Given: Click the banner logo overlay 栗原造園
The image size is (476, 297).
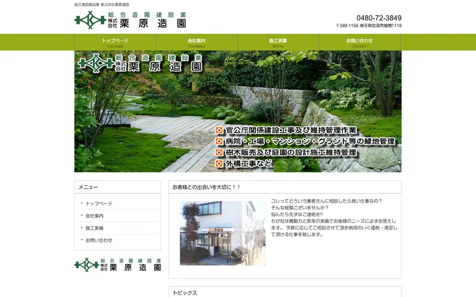Looking at the screenshot, I should [x=140, y=63].
